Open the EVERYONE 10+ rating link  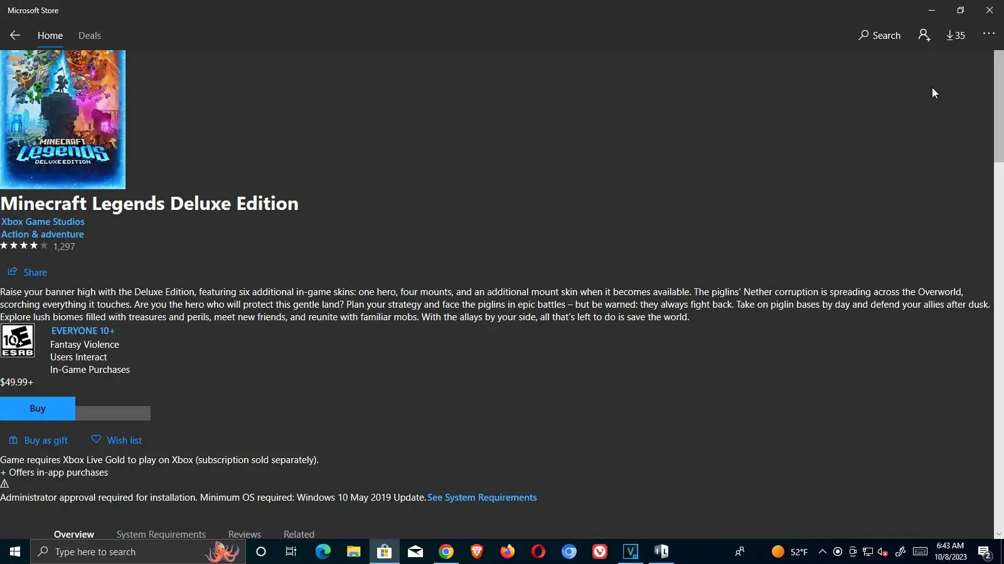point(83,331)
